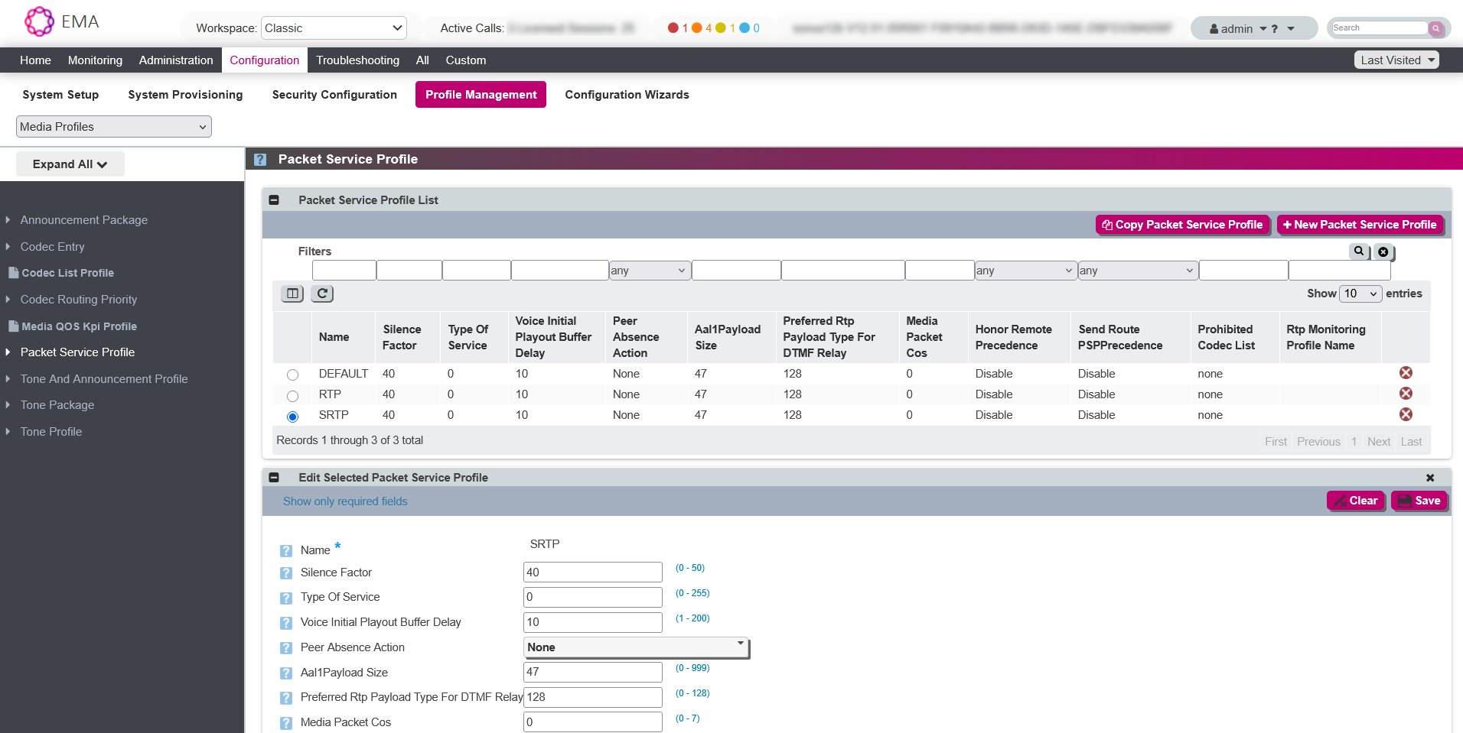1463x733 pixels.
Task: Click the filter search magnifier icon
Action: [1358, 251]
